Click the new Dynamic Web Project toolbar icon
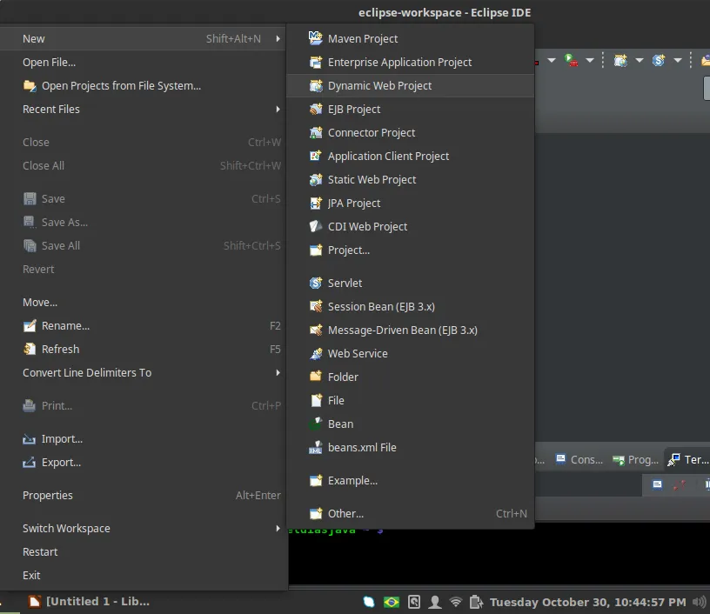 (x=620, y=60)
